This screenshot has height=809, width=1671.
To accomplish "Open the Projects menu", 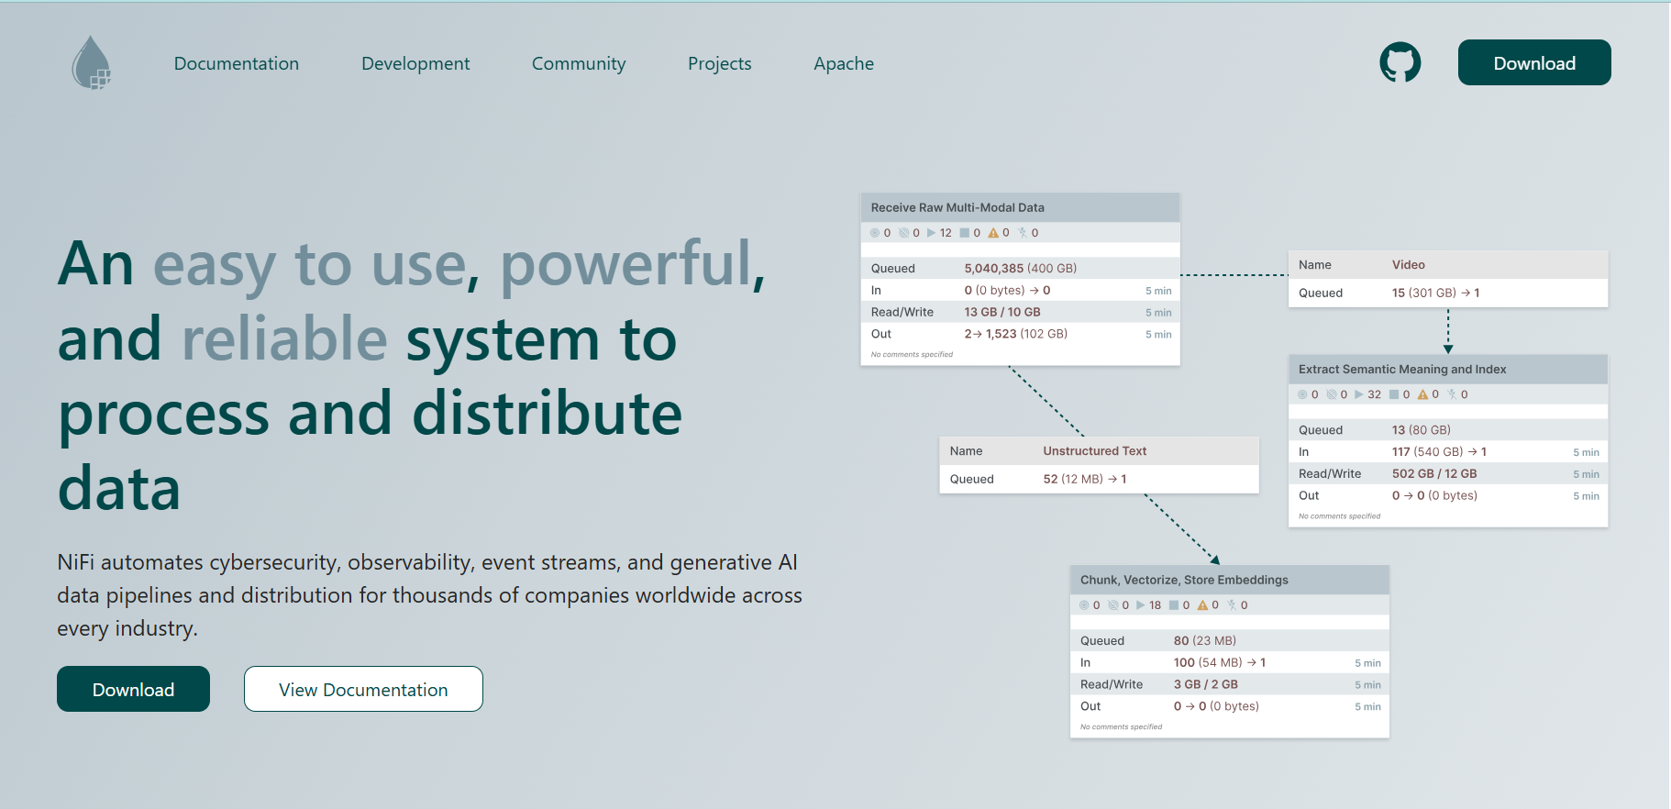I will point(720,63).
